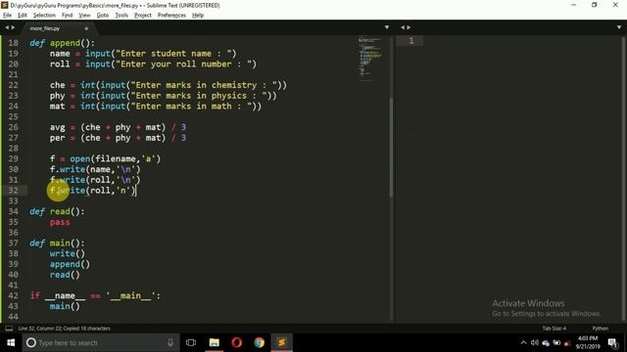The width and height of the screenshot is (627, 352).
Task: Toggle side bar icon in status bar
Action: click(9, 329)
